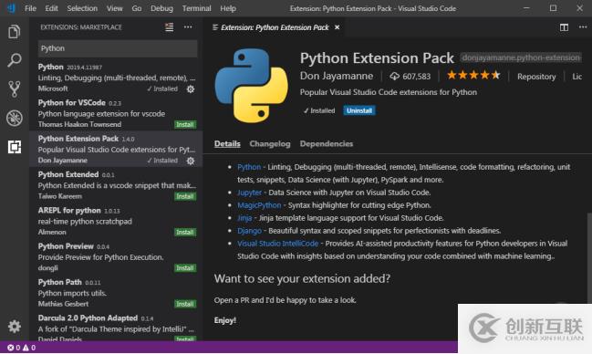Viewport: 592px width, 354px height.
Task: Select Python for VSCode list entry
Action: pyautogui.click(x=116, y=113)
